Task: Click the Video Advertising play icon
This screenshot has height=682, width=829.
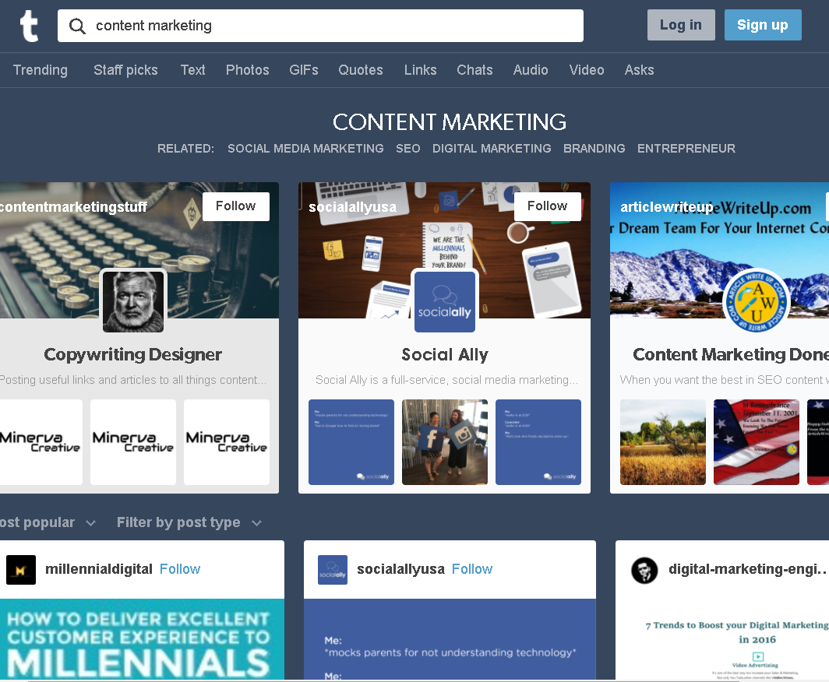Action: tap(757, 656)
